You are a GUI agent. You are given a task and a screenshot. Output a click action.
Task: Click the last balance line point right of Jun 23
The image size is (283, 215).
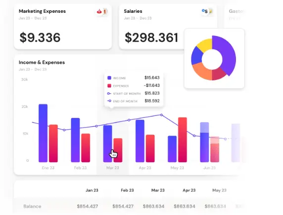(x=225, y=139)
